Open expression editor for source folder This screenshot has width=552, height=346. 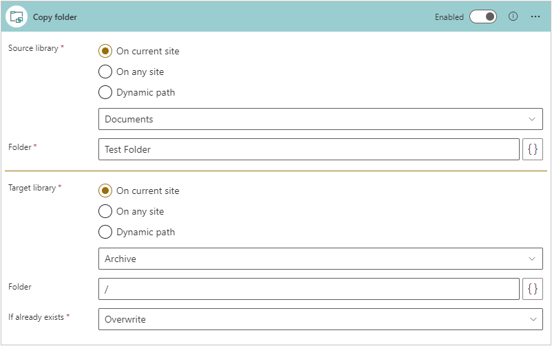[533, 149]
